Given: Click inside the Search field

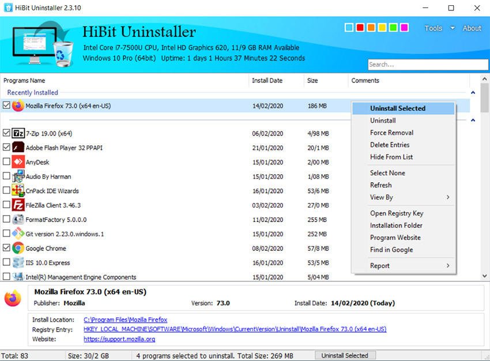Looking at the screenshot, I should point(427,64).
